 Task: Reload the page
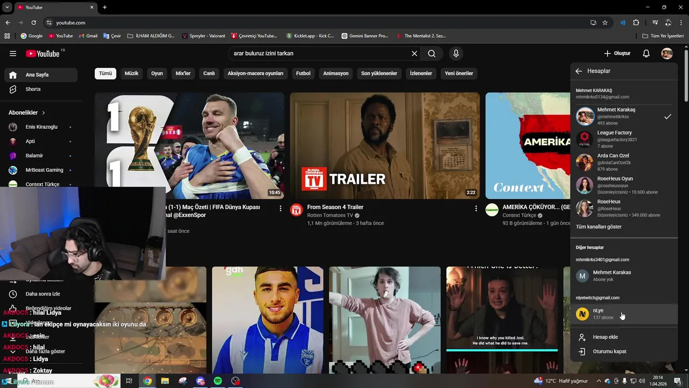[33, 23]
